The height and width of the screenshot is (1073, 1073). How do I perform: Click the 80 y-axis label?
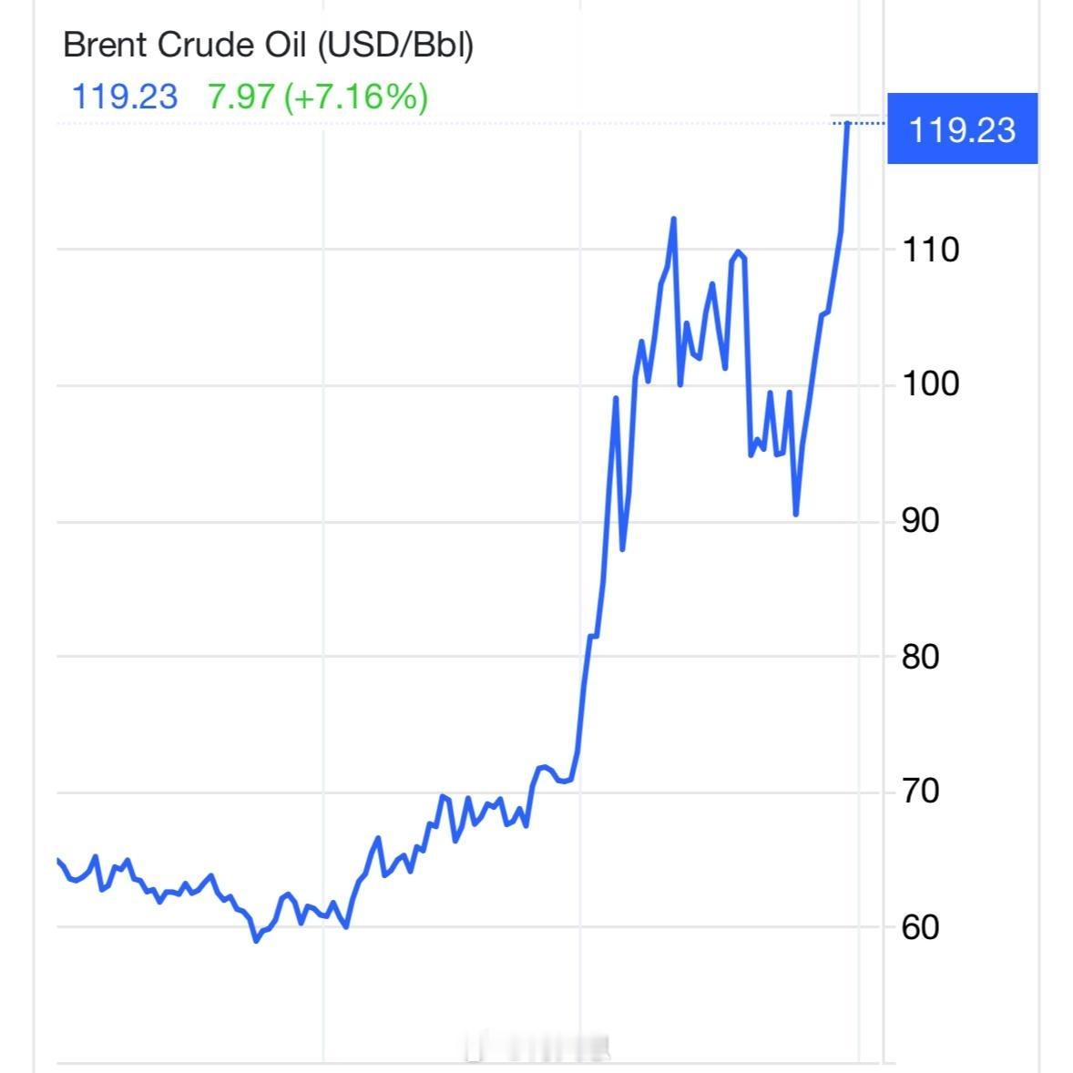coord(920,657)
